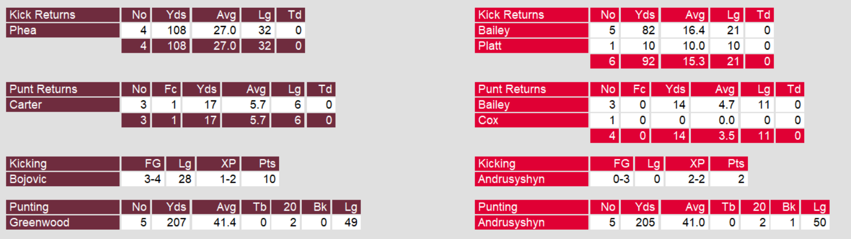The width and height of the screenshot is (851, 239).
Task: Select Andrusyshyn in the red Punting table
Action: (x=511, y=223)
